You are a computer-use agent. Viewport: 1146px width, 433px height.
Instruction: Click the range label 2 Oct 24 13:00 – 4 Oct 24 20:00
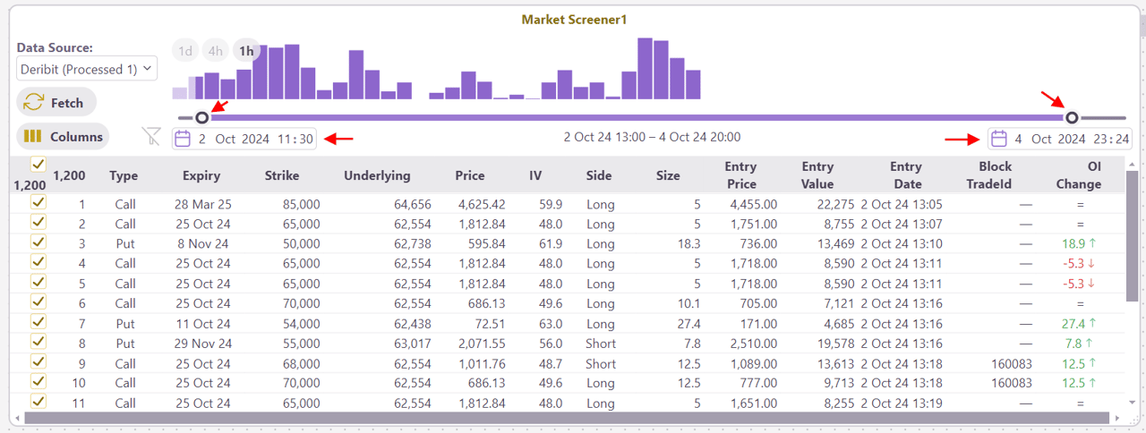(x=652, y=137)
